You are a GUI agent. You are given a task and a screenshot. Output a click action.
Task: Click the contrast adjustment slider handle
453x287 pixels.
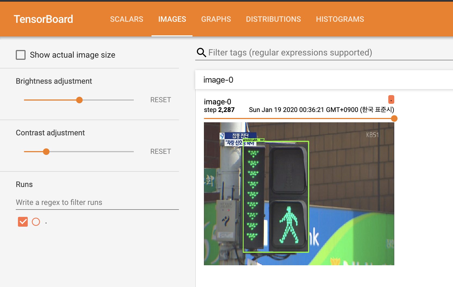(46, 152)
